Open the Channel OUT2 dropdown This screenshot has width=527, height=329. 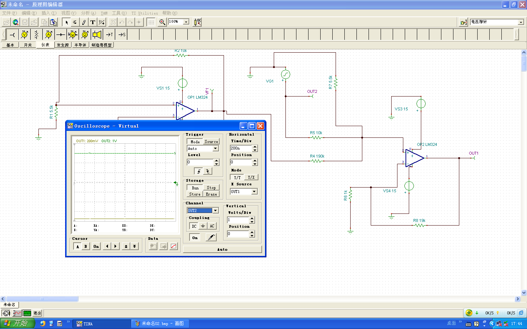216,211
